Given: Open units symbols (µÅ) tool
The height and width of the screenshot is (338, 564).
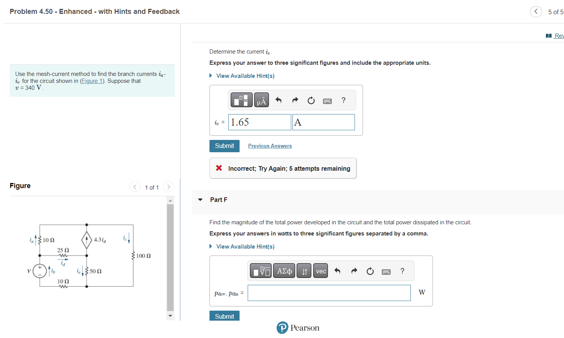Looking at the screenshot, I should coord(261,100).
